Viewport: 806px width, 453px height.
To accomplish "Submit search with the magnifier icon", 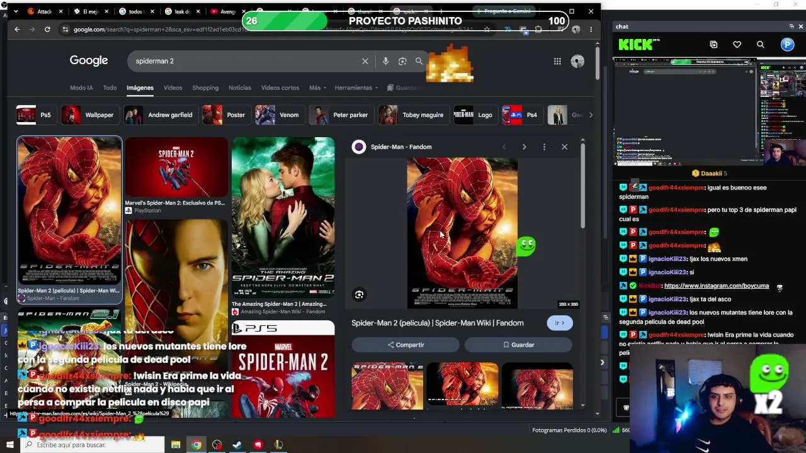I will (x=419, y=61).
